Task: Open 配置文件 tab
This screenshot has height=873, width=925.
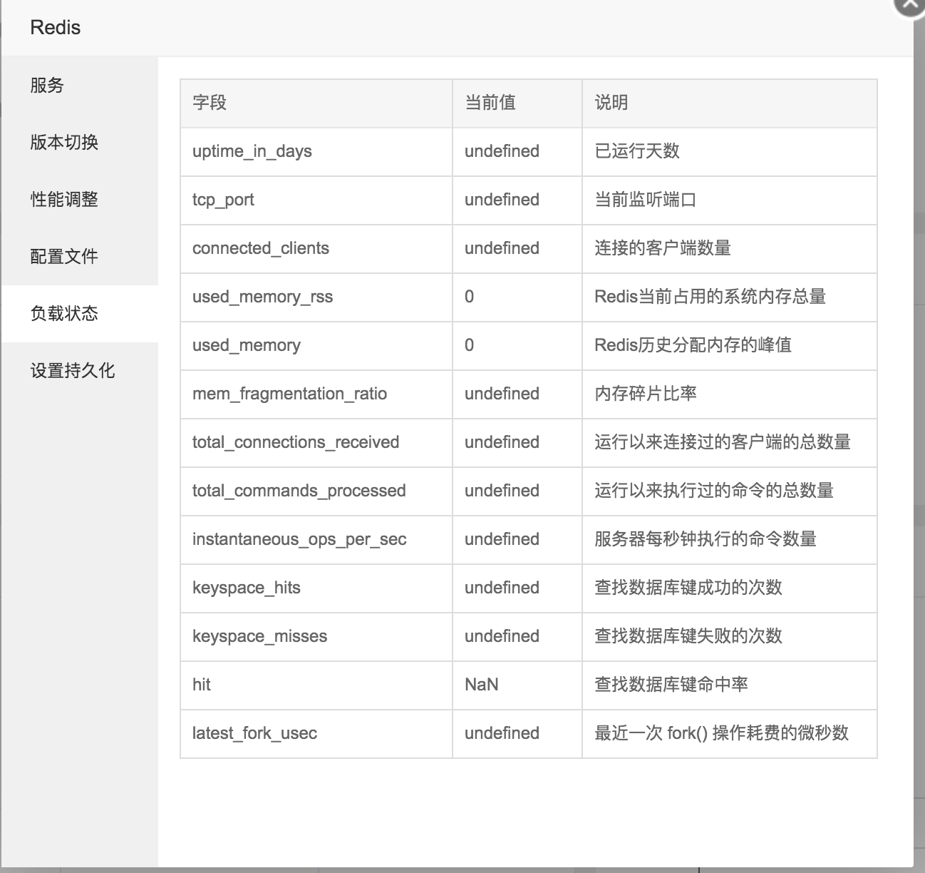Action: click(79, 257)
